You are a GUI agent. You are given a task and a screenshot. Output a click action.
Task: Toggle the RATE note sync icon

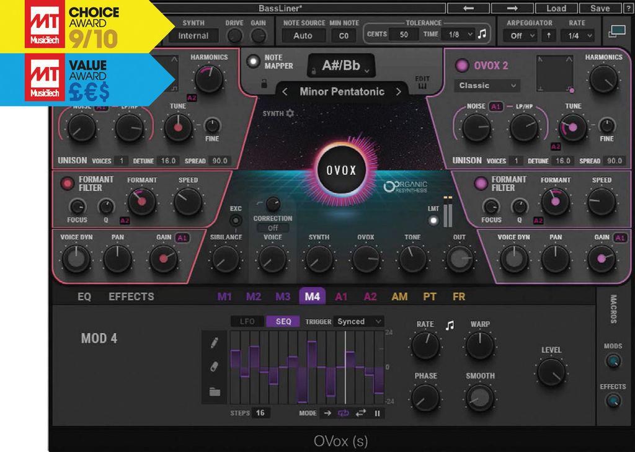click(x=450, y=326)
